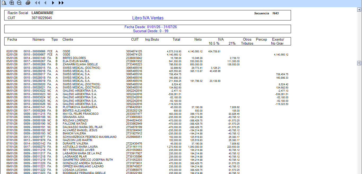Select exempt amount "708,454.75" in the last column

(x=282, y=74)
